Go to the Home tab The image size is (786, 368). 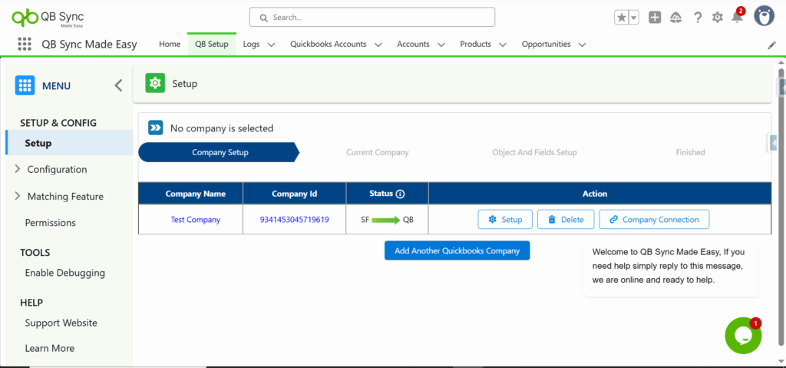170,45
